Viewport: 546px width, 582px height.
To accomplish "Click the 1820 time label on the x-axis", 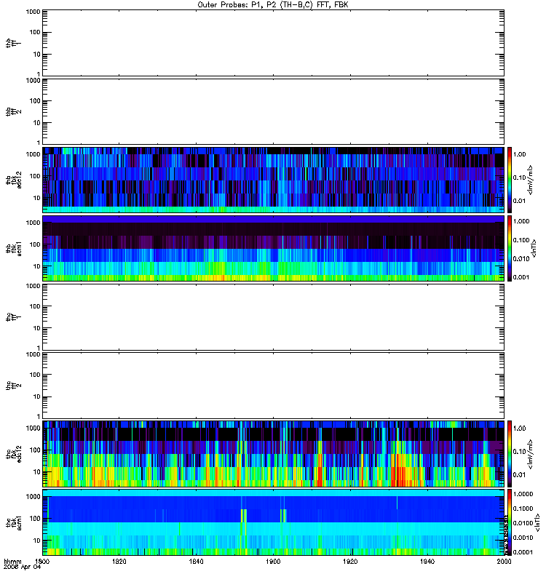I will pos(119,561).
